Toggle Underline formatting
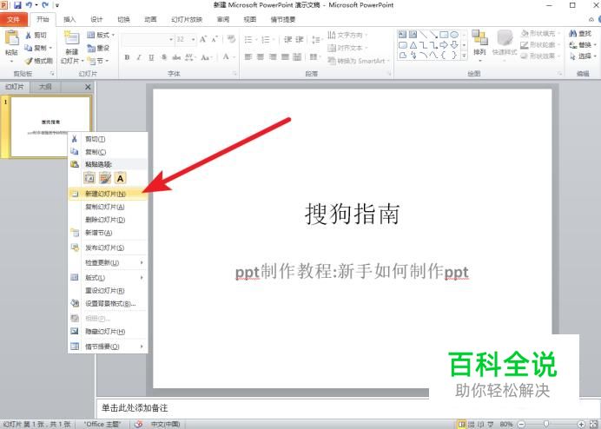601x429 pixels. click(x=151, y=57)
